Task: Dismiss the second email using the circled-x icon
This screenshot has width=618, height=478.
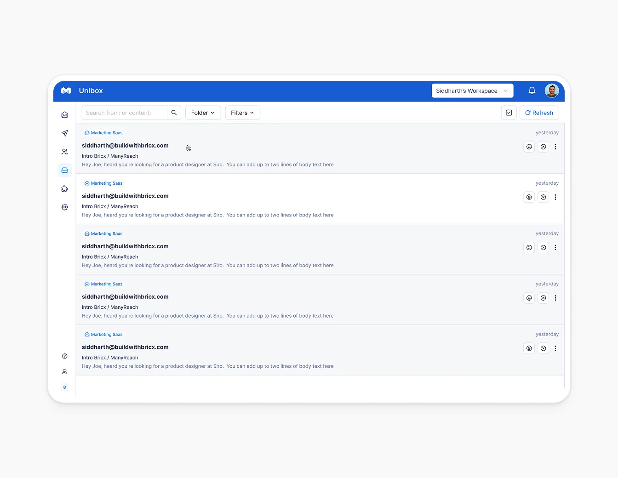Action: [x=543, y=197]
